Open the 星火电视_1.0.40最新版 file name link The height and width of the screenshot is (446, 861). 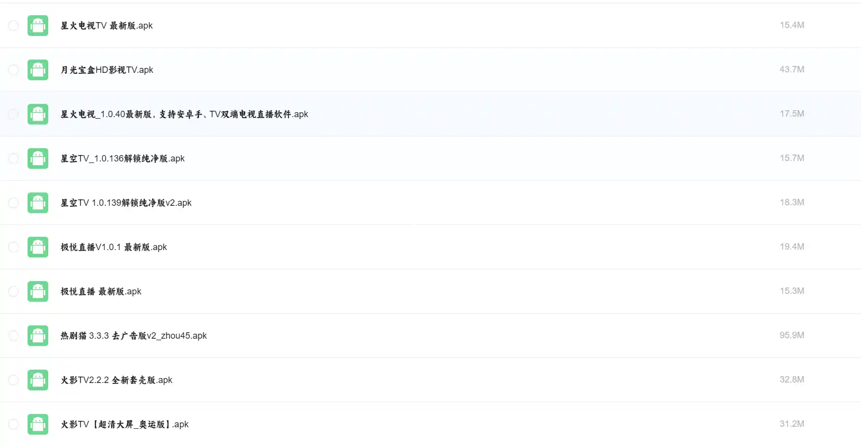click(x=184, y=114)
